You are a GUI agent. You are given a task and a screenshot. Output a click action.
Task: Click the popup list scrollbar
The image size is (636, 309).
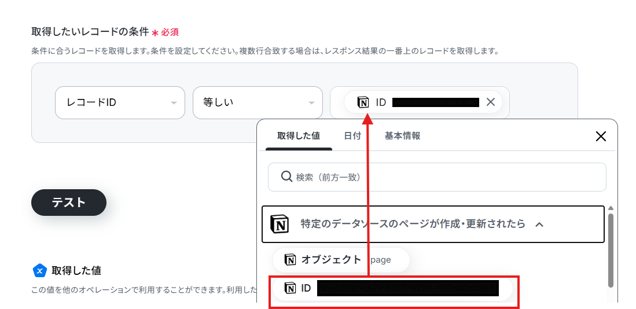pos(611,251)
